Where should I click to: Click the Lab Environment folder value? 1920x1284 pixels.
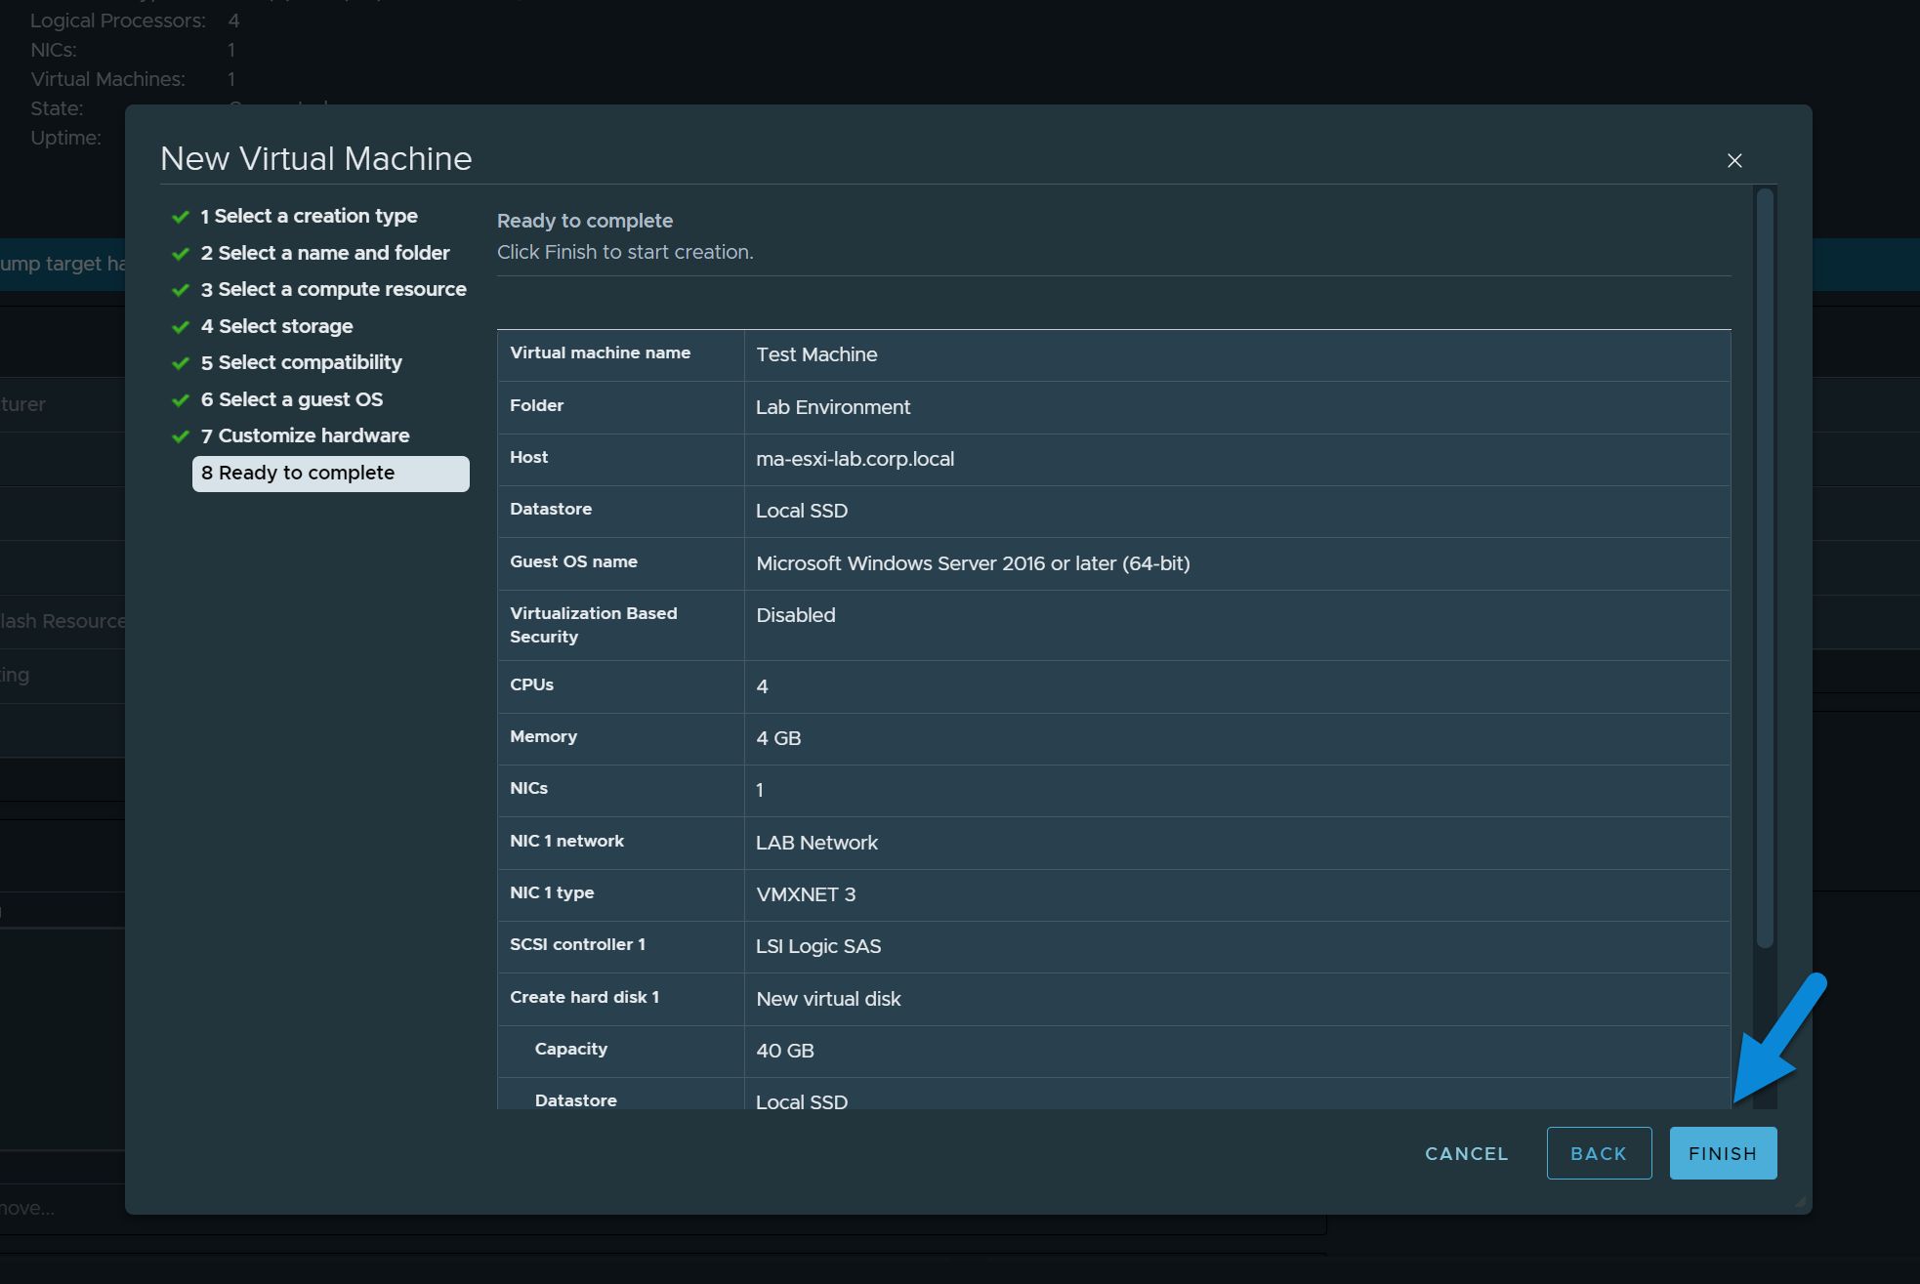click(833, 407)
